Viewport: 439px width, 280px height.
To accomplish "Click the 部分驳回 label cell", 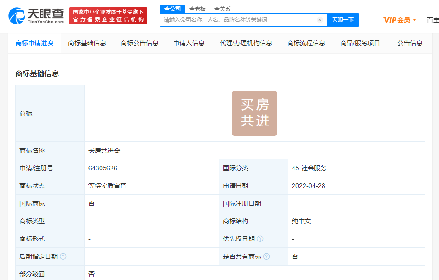I will click(x=50, y=273).
